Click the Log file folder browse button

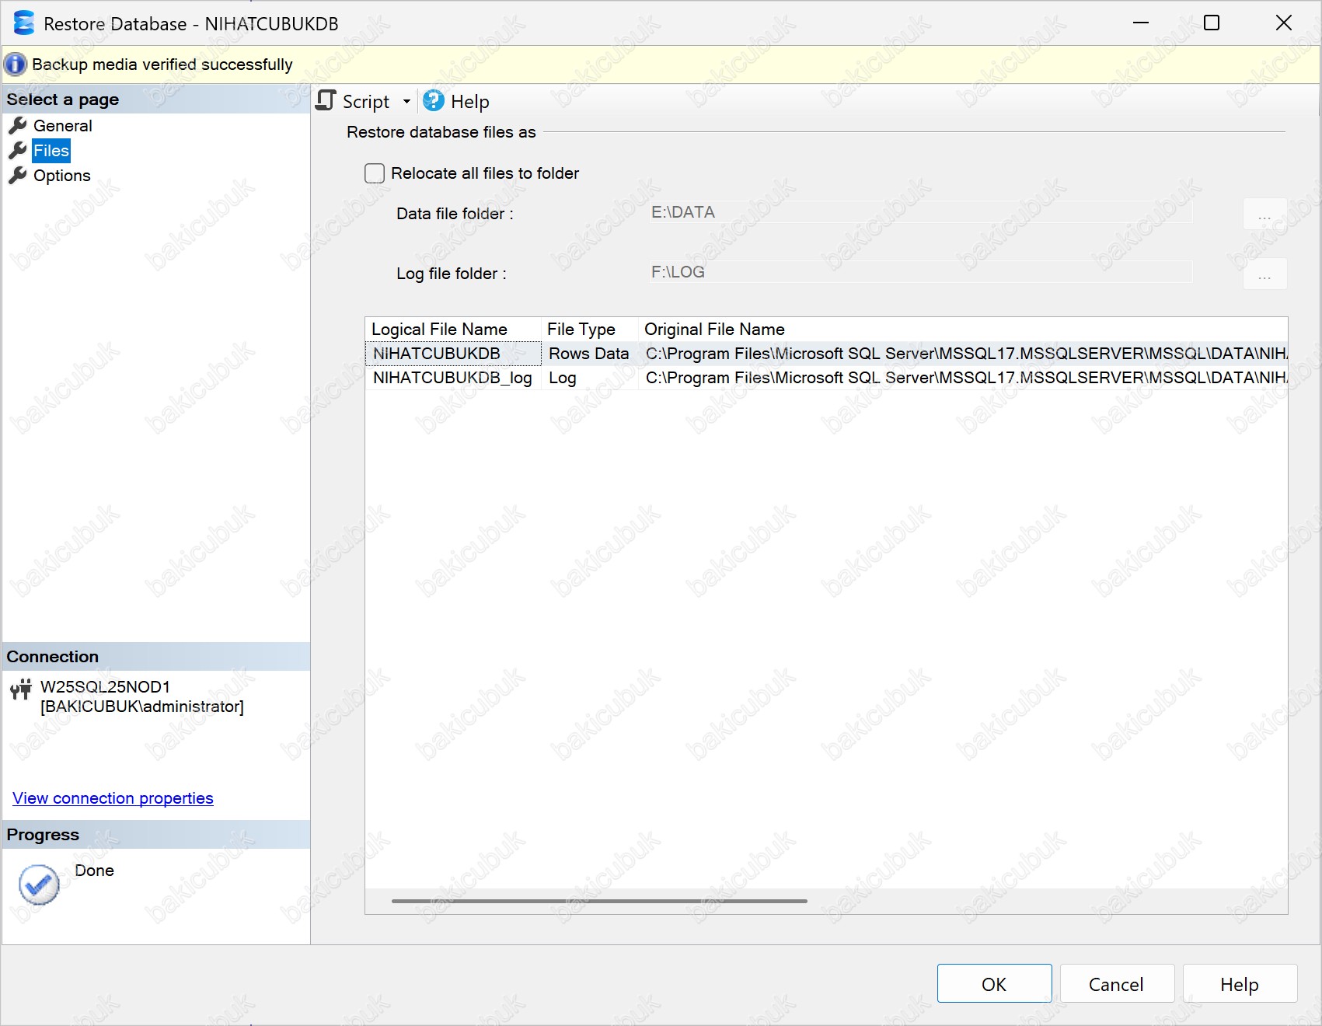coord(1264,274)
